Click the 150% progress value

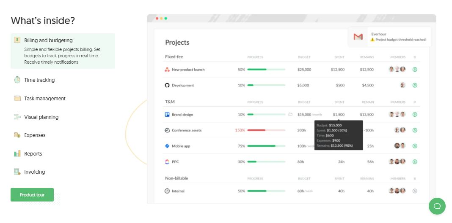coord(240,130)
